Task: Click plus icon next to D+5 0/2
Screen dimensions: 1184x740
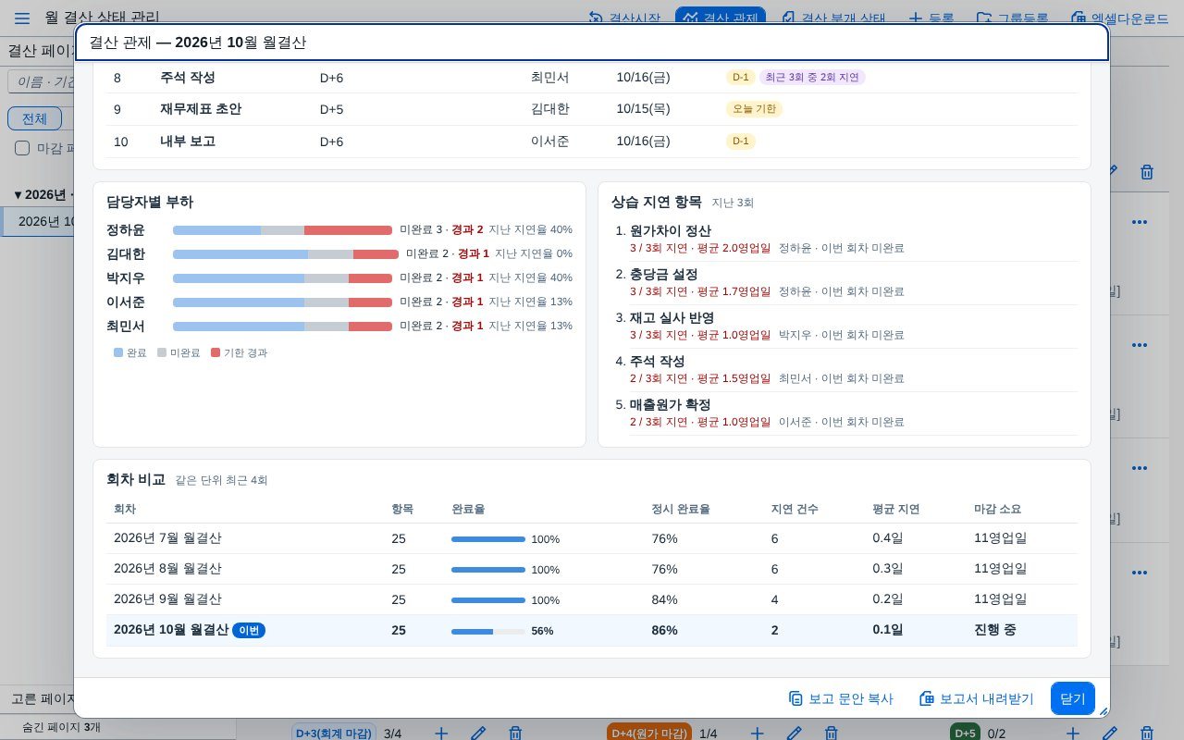Action: pyautogui.click(x=1072, y=734)
